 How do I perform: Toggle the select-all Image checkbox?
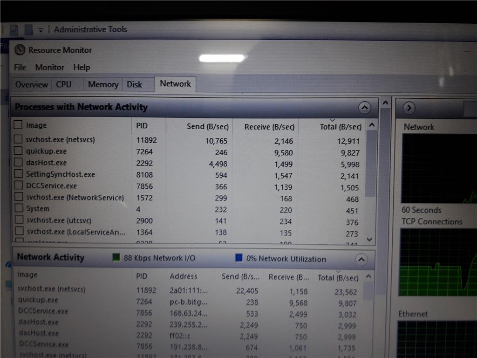(18, 124)
